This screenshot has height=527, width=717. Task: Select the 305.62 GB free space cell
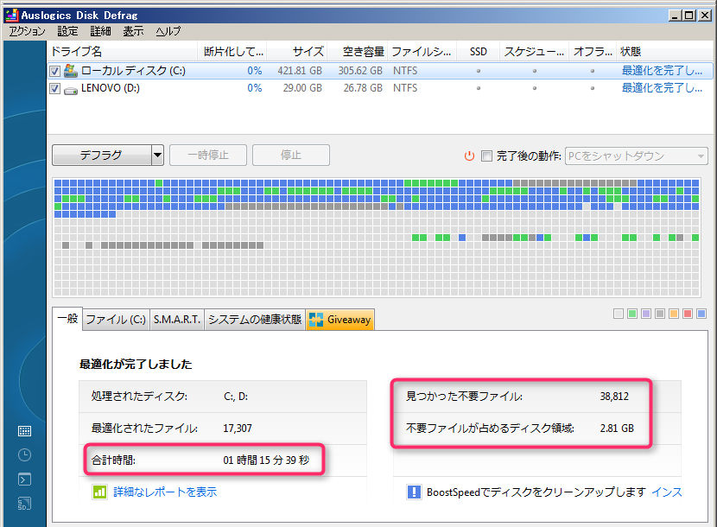pos(360,71)
